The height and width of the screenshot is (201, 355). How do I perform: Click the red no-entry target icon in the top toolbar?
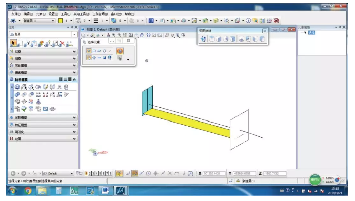coord(277,21)
